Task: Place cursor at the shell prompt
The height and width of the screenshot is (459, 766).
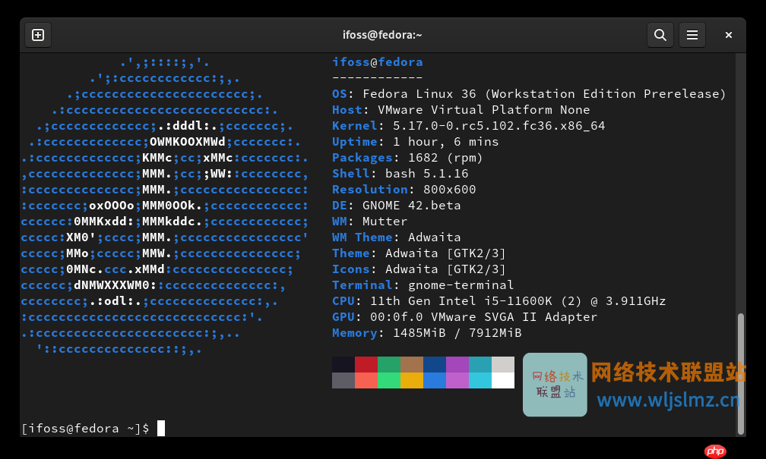Action: (160, 428)
